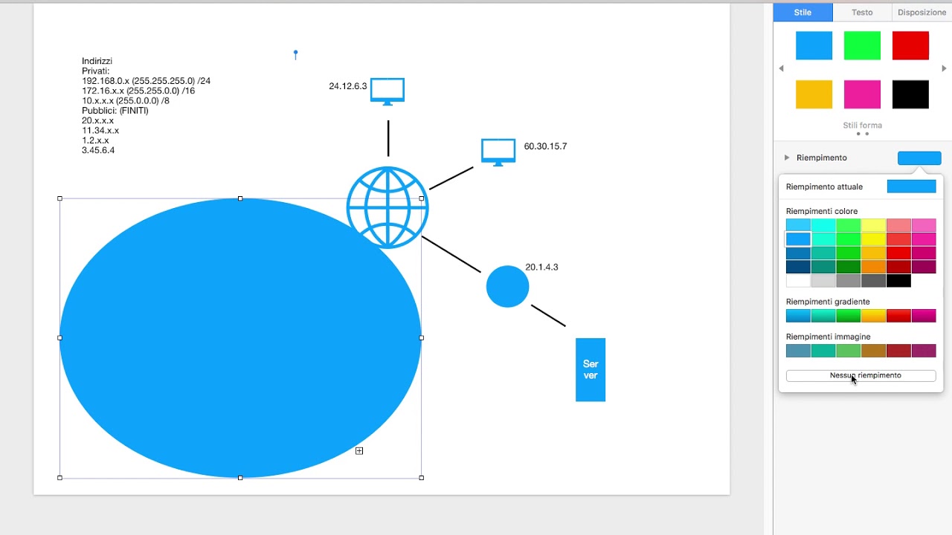
Task: Choose the highlighted selected blue fill swatch
Action: tap(798, 239)
